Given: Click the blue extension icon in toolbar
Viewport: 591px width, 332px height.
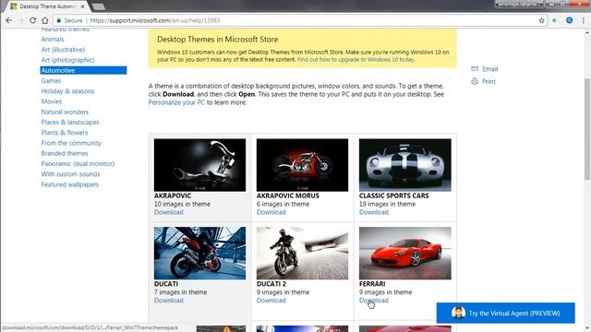Looking at the screenshot, I should [x=570, y=20].
